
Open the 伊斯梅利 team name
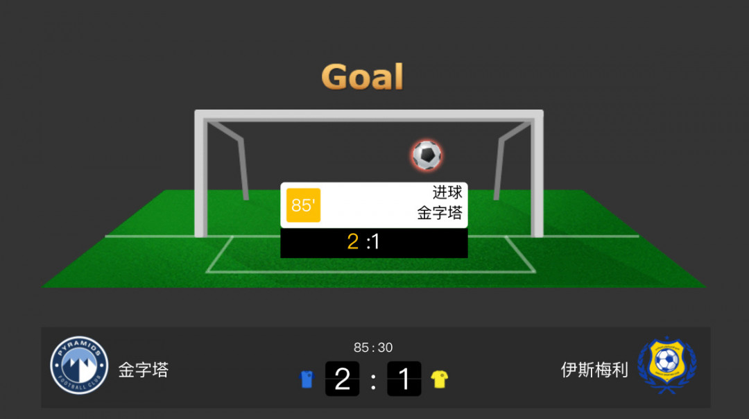pyautogui.click(x=595, y=370)
